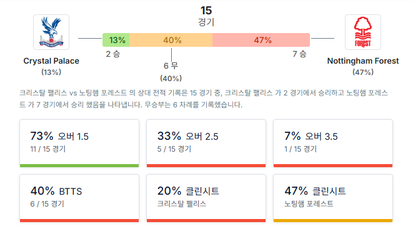The height and width of the screenshot is (229, 413).
Task: Click the Nottingham Forest tree crest logo
Action: pos(362,32)
